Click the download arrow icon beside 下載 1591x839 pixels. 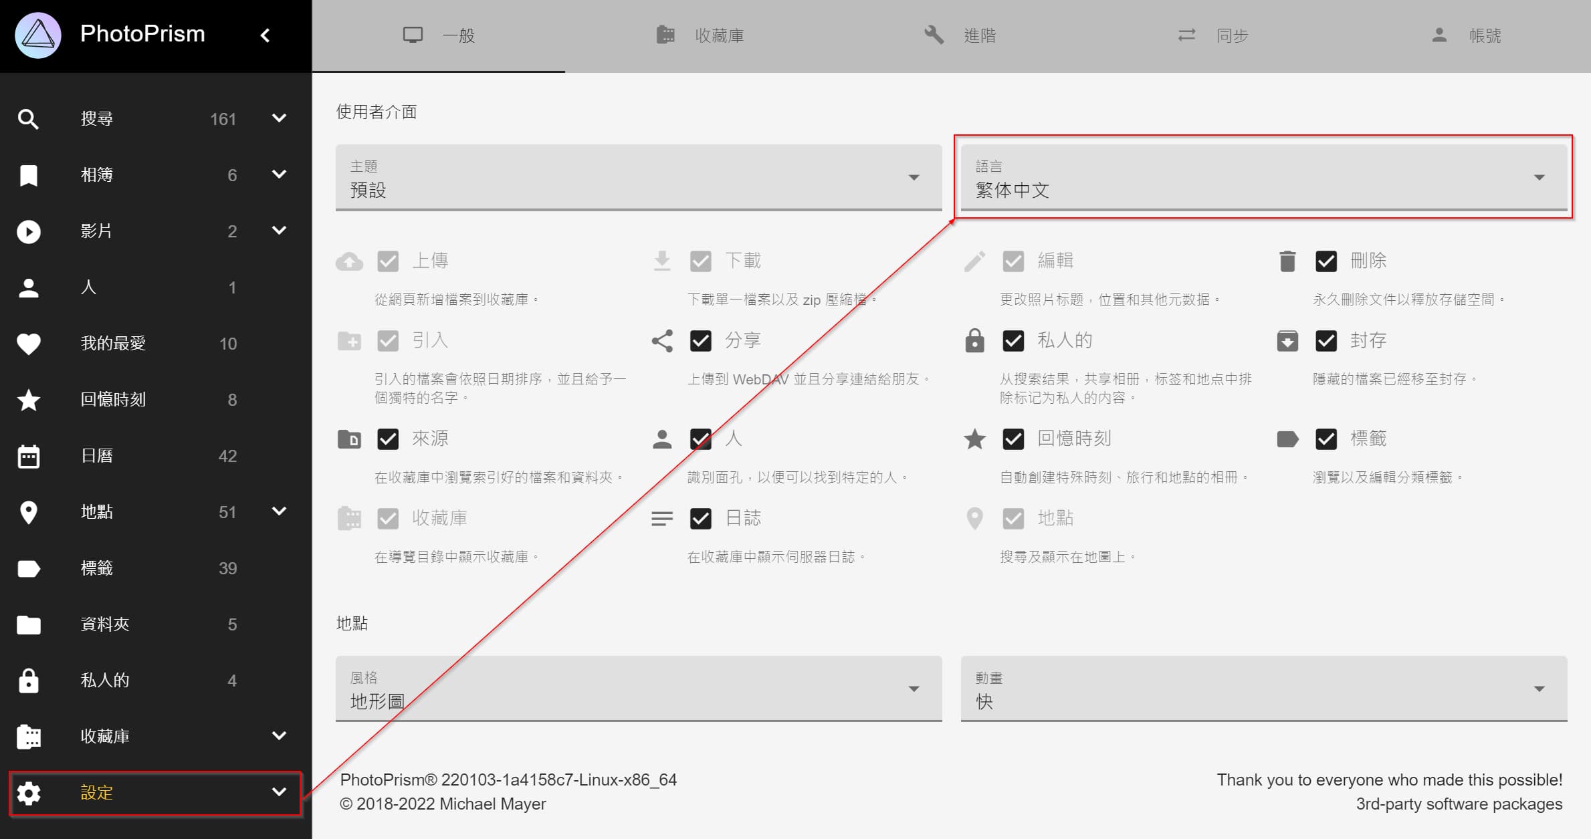(662, 261)
